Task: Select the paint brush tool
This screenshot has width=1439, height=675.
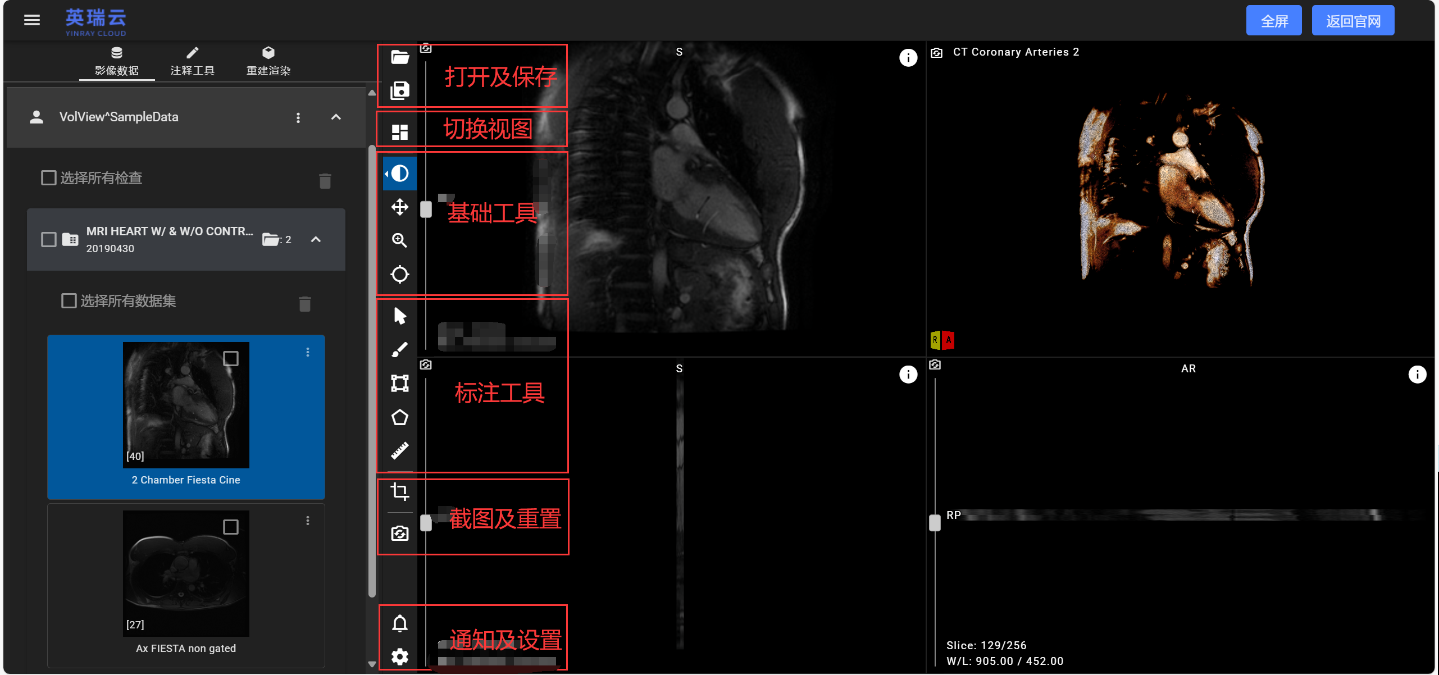Action: (x=399, y=349)
